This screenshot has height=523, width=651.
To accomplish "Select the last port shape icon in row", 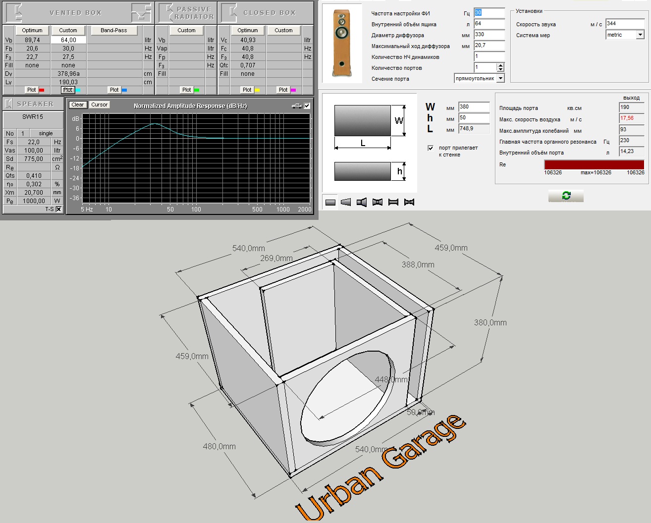I will tap(409, 202).
